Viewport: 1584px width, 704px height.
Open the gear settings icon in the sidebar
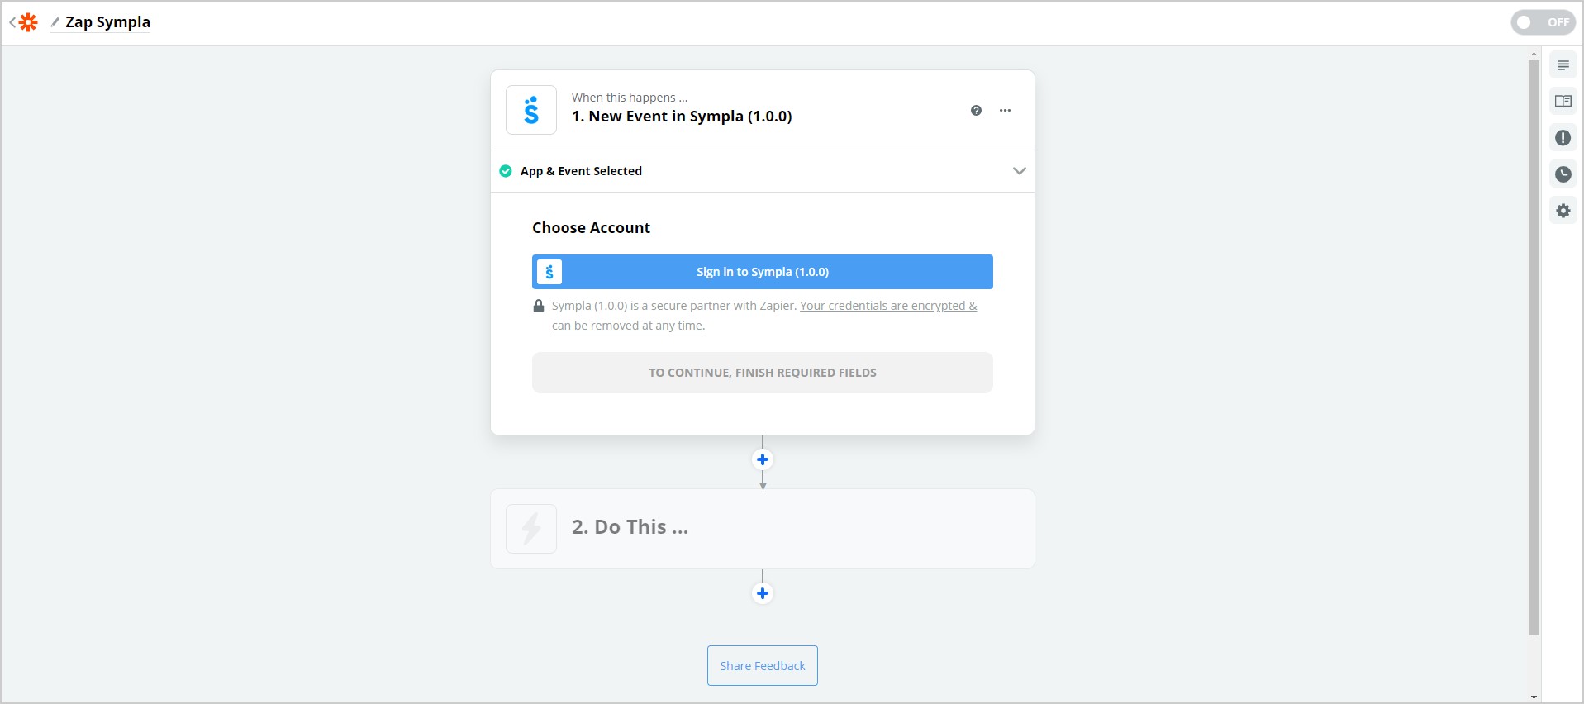[1563, 211]
